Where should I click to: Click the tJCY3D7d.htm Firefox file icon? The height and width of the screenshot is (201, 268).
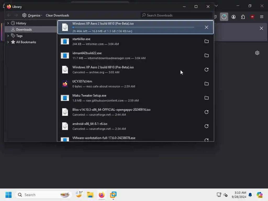[65, 84]
